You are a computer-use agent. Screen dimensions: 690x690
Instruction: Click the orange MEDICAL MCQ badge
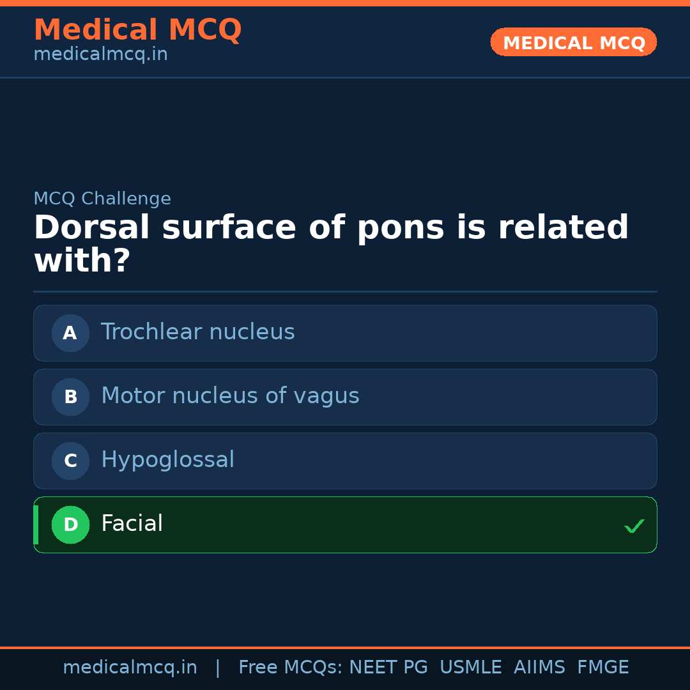tap(573, 42)
